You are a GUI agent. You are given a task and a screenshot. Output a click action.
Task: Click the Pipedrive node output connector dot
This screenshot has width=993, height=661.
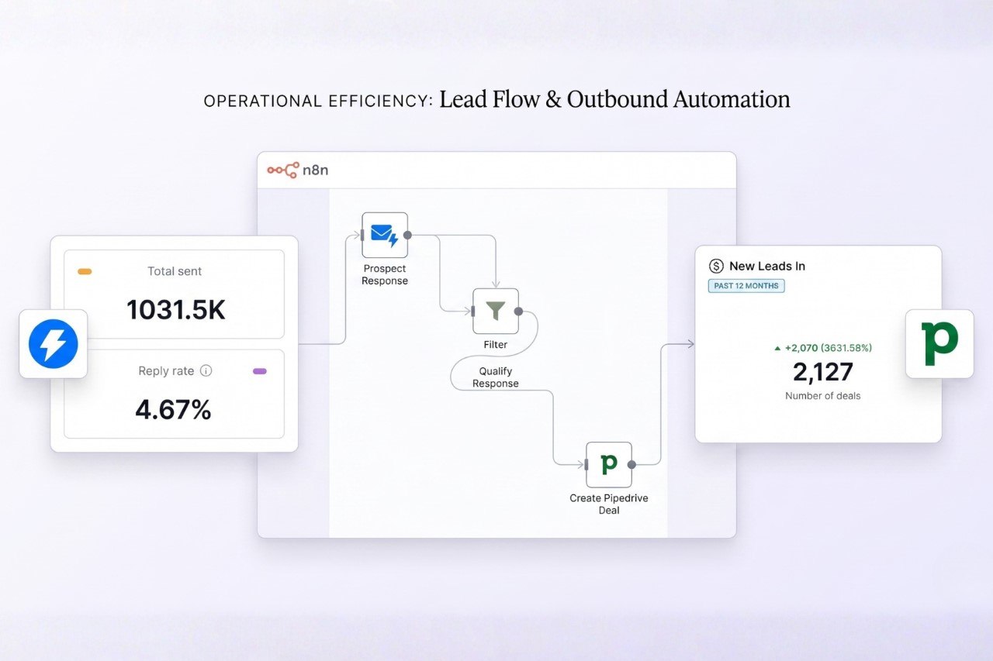coord(631,465)
